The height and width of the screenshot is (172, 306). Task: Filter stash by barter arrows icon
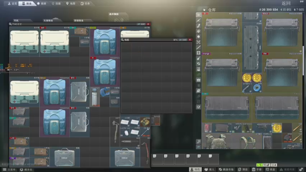click(199, 64)
